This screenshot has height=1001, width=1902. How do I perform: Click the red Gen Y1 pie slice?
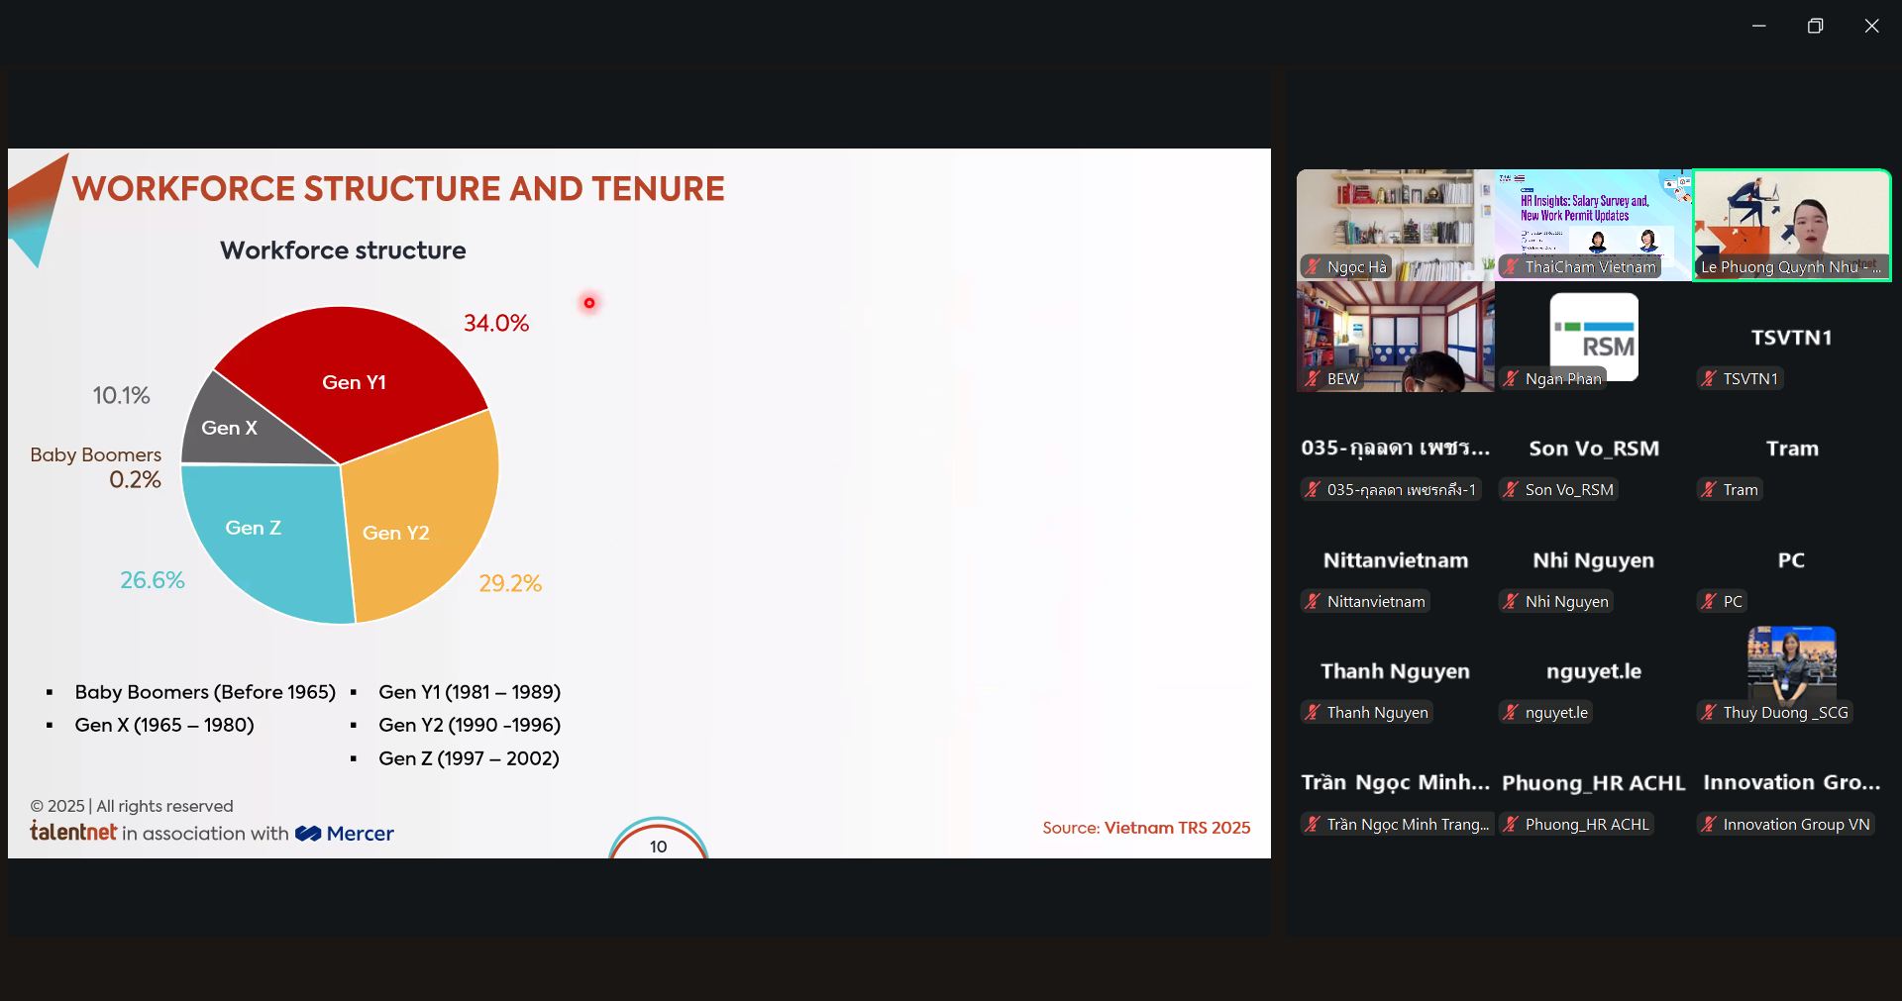tap(352, 381)
